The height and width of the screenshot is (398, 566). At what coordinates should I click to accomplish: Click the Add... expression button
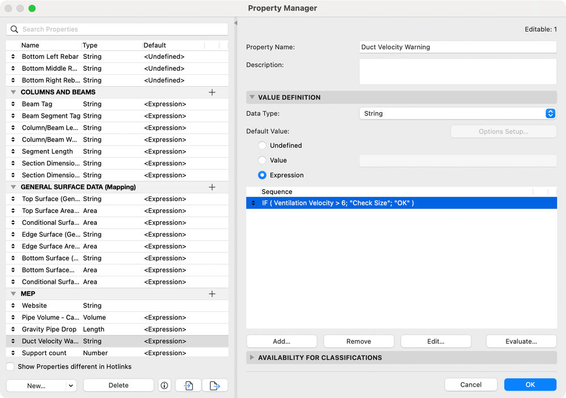tap(282, 341)
